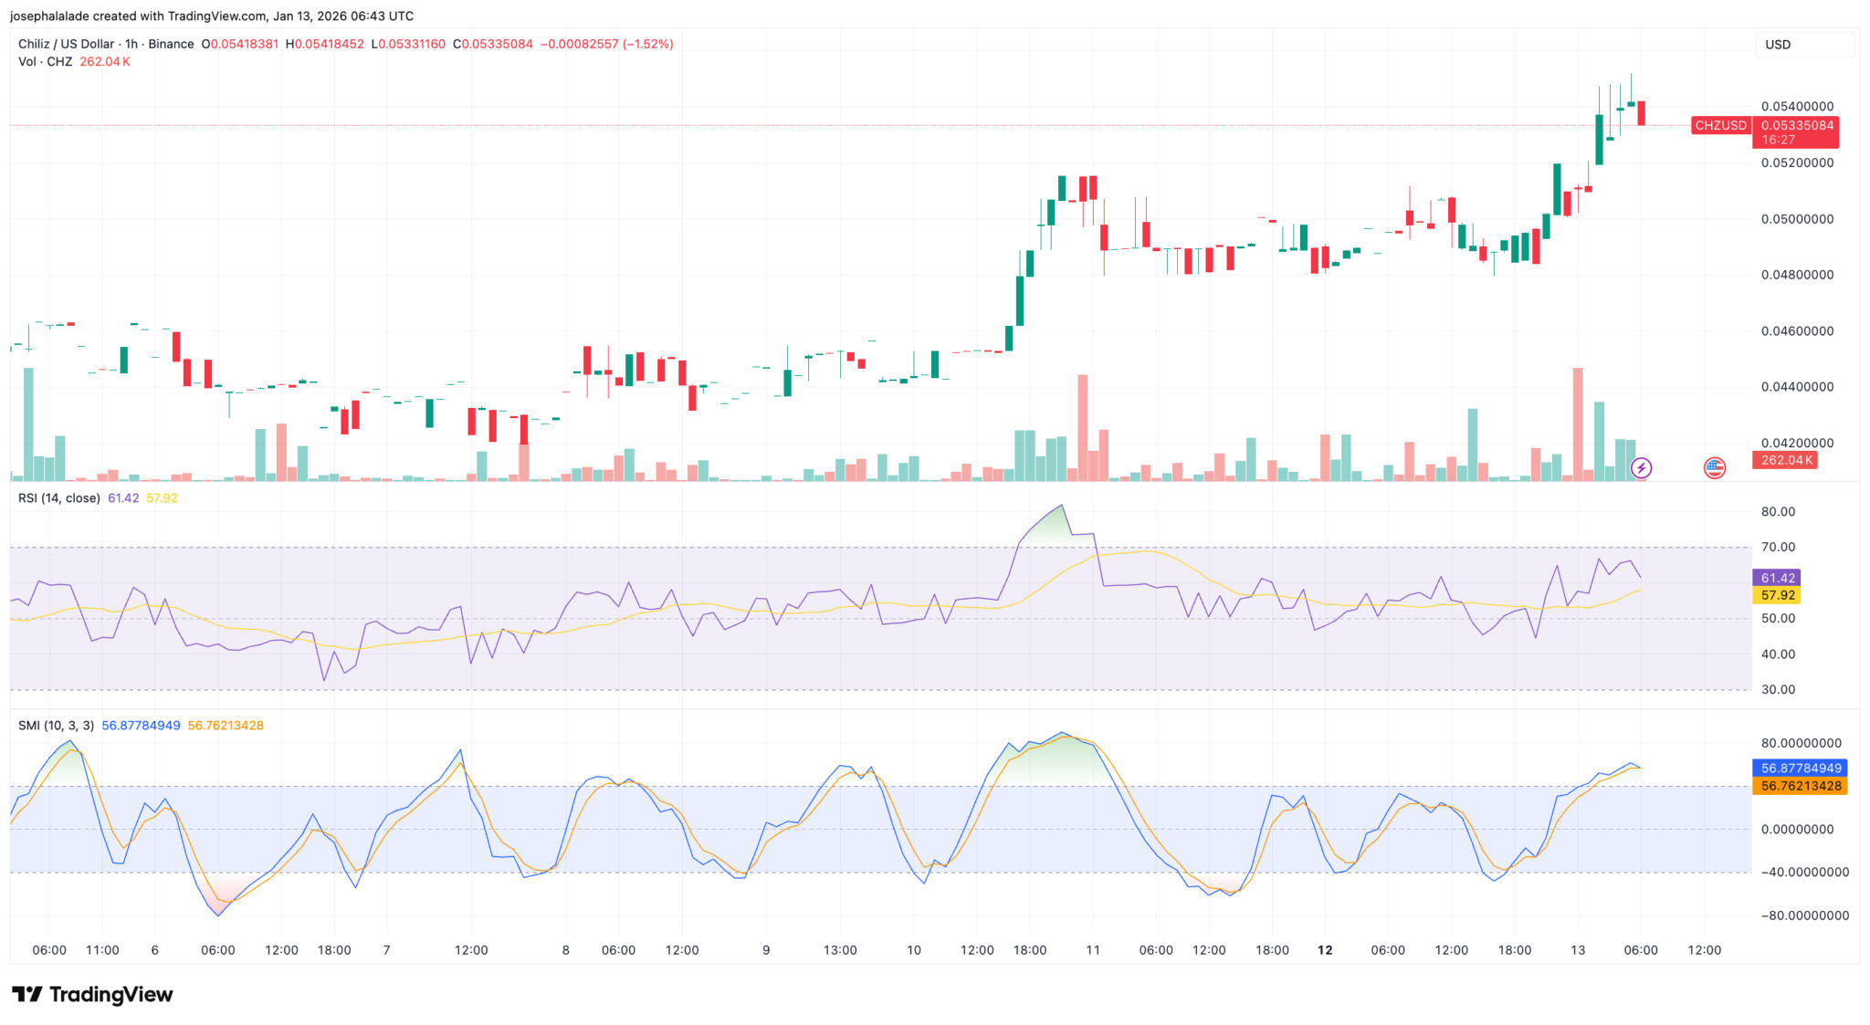Click the 13 date marker on the time axis
This screenshot has width=1870, height=1025.
(x=1577, y=950)
